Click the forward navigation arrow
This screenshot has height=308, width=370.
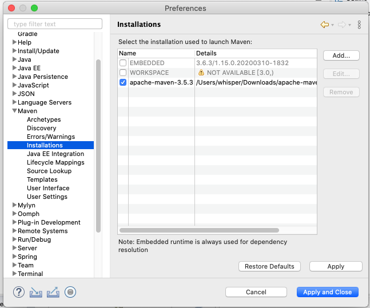342,25
